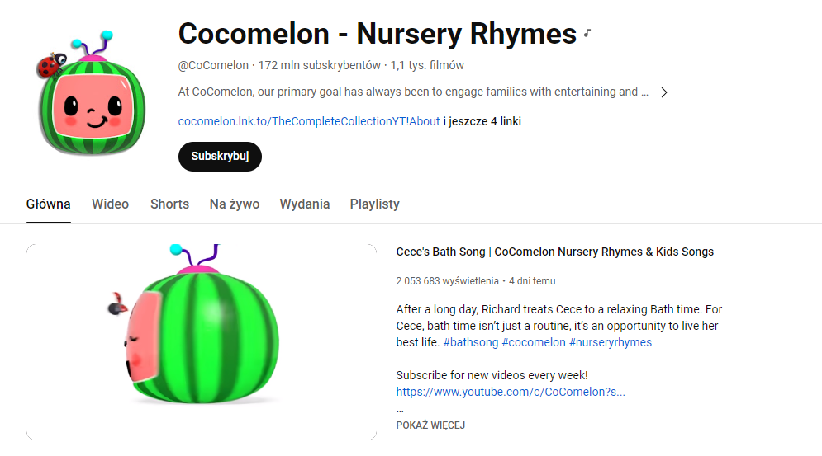
Task: Switch to the Playlisty tab
Action: (374, 204)
